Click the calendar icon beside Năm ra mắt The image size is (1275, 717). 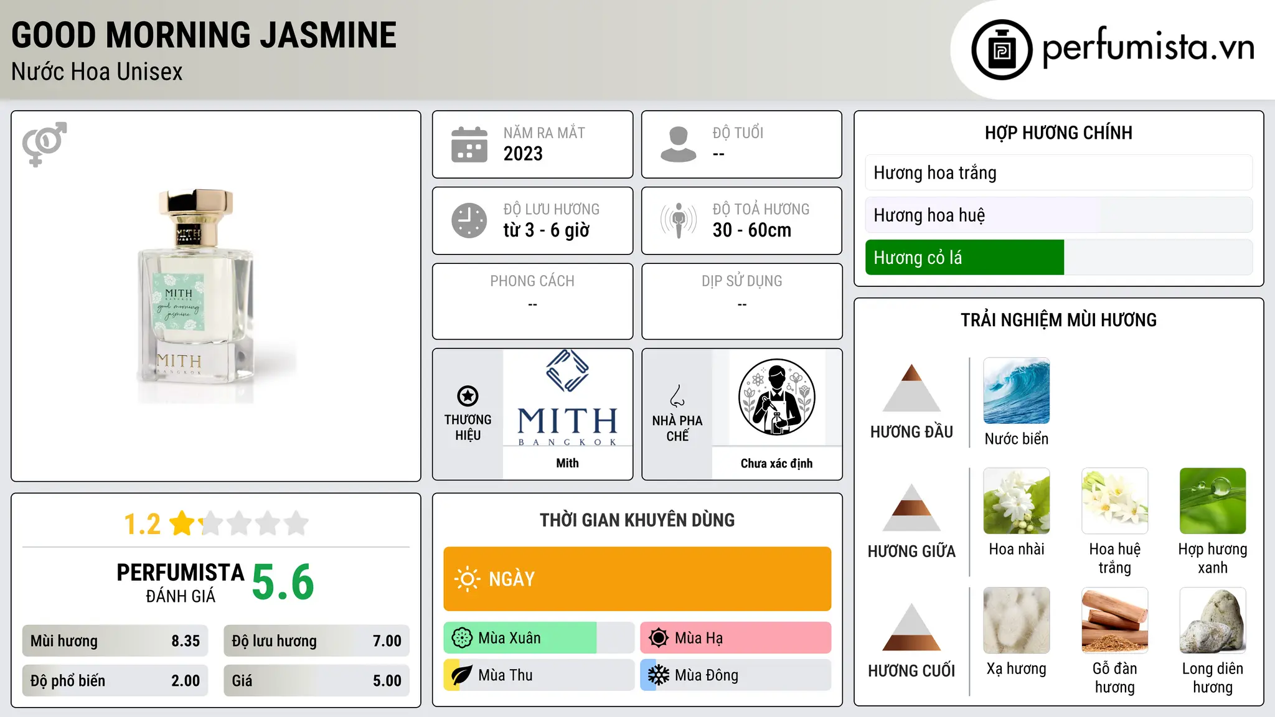pyautogui.click(x=469, y=144)
